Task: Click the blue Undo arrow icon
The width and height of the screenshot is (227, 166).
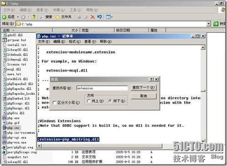Action: click(100, 17)
